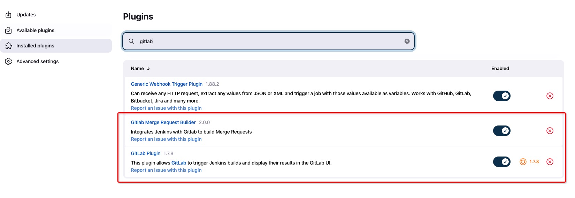575x198 pixels.
Task: Click the Advanced settings gear icon
Action: click(9, 61)
